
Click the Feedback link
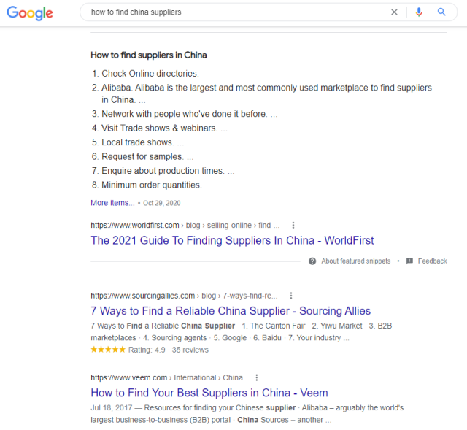coord(432,261)
